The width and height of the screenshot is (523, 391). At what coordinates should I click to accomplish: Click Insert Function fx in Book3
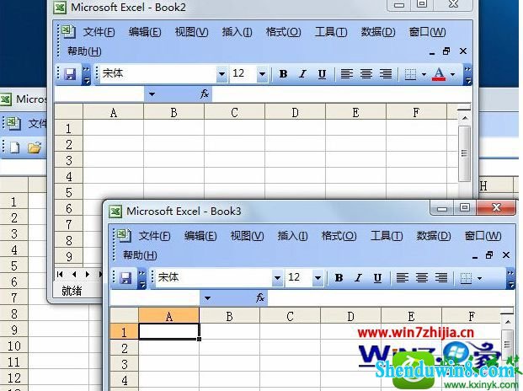point(260,298)
